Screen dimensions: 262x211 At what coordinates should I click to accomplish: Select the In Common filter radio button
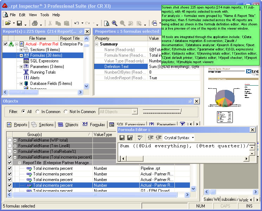[x=37, y=111]
